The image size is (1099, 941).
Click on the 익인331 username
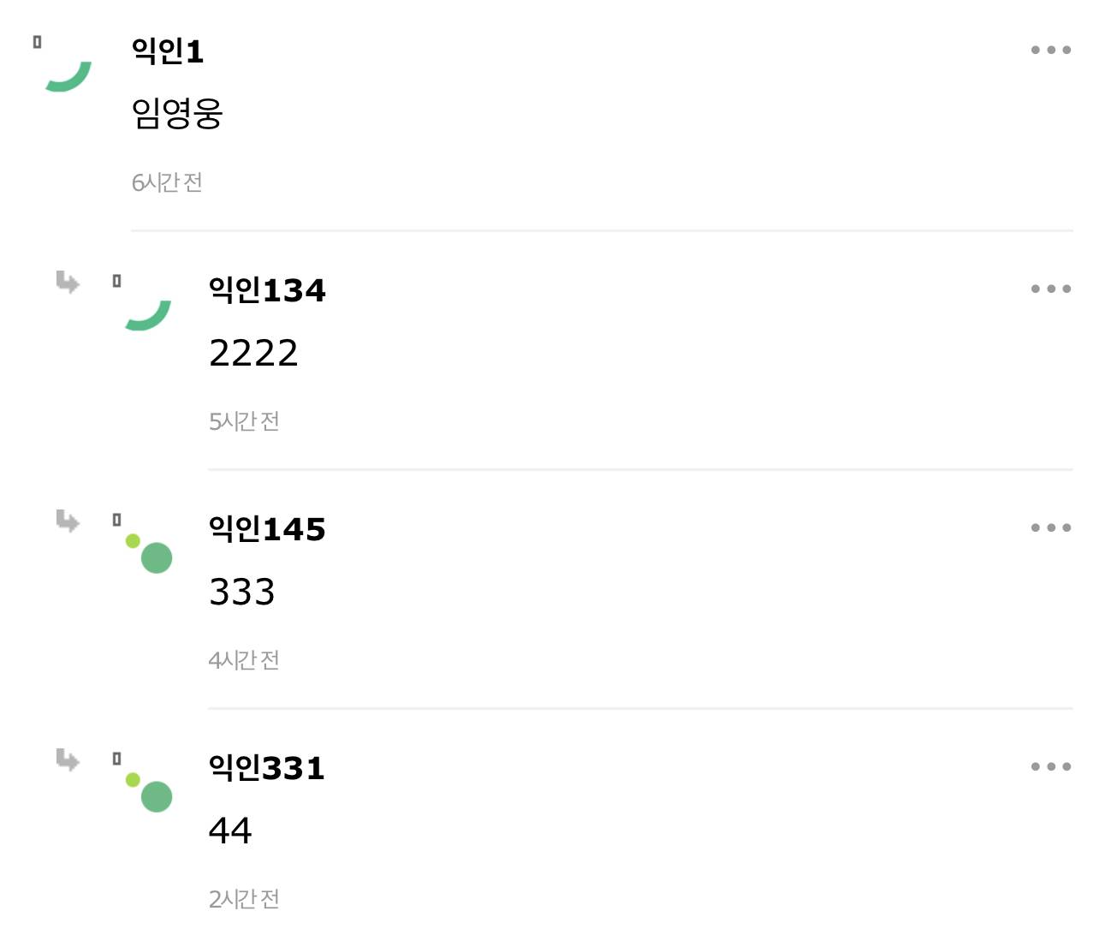click(267, 768)
